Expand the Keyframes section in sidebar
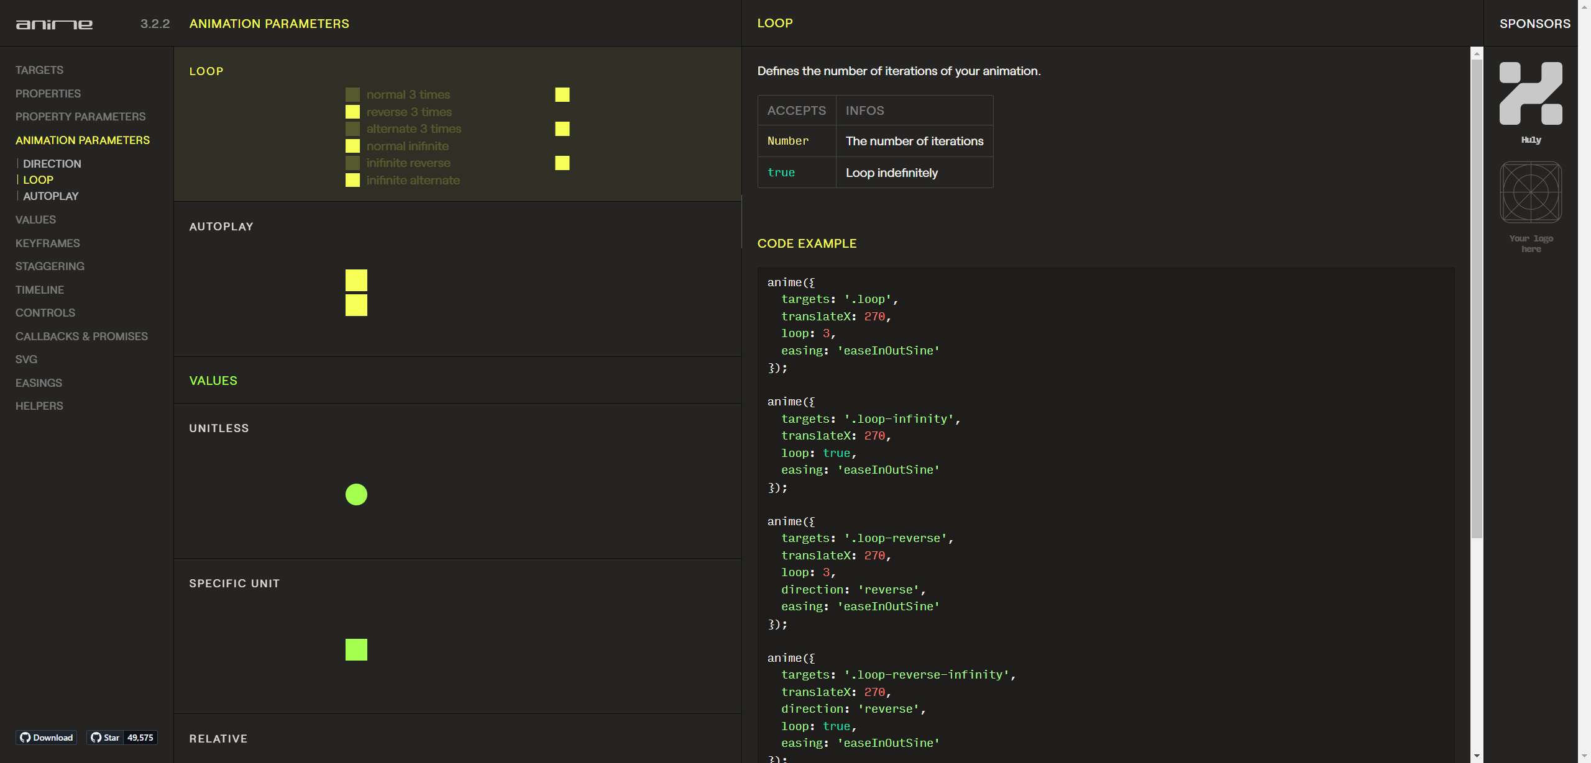Viewport: 1591px width, 763px height. coord(48,243)
